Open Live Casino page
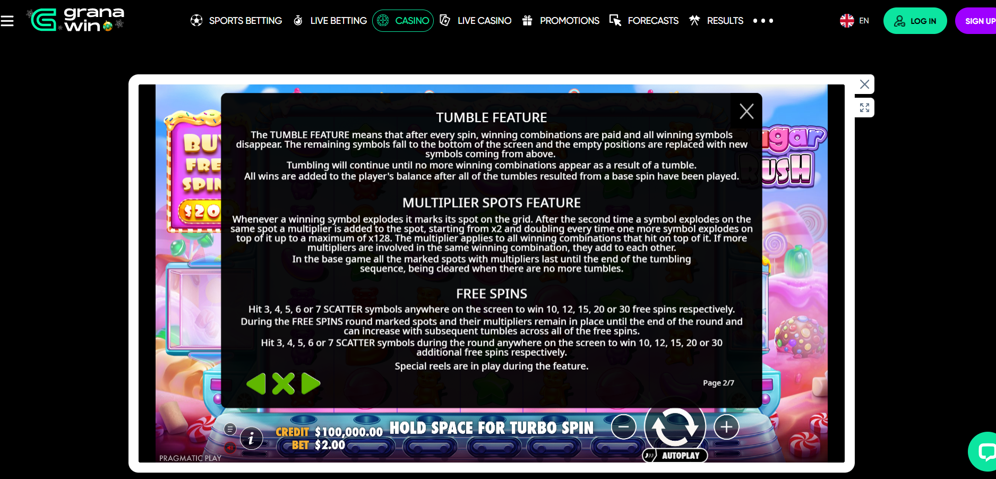Viewport: 996px width, 479px height. [476, 21]
